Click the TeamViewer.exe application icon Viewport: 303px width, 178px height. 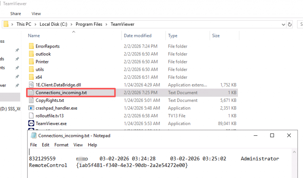31,124
